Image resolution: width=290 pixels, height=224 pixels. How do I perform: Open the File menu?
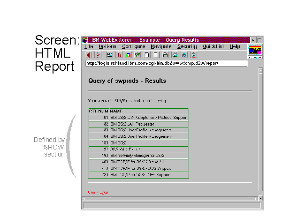pyautogui.click(x=89, y=46)
